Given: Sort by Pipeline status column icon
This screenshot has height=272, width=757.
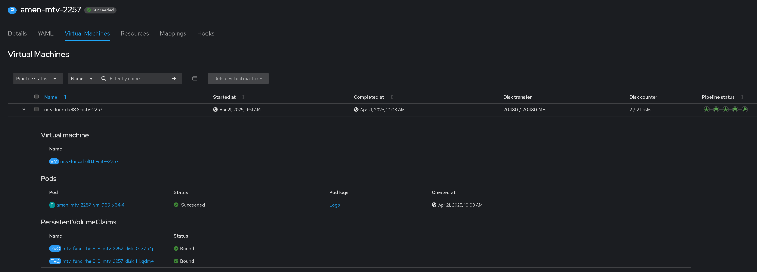Looking at the screenshot, I should (742, 97).
